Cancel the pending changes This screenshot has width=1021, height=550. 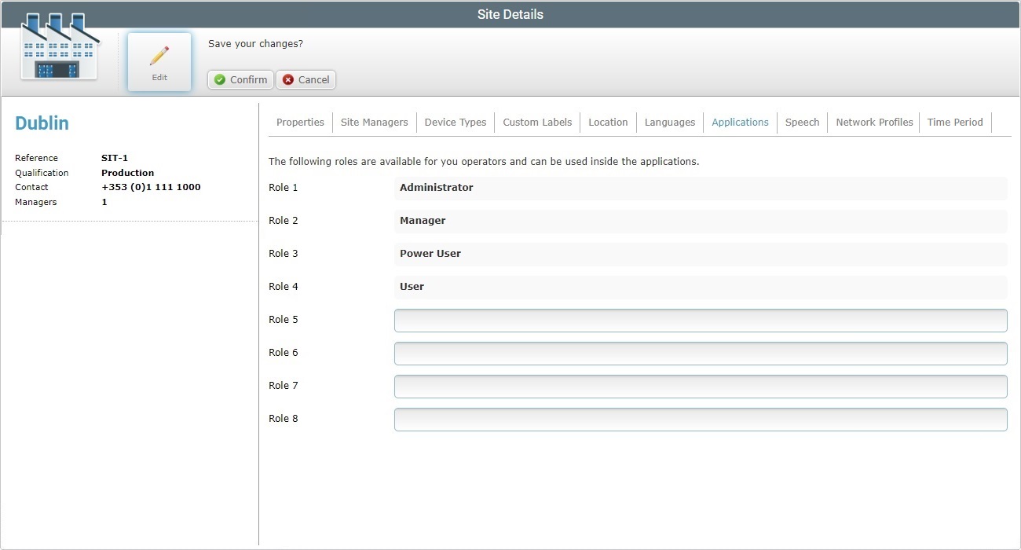306,79
